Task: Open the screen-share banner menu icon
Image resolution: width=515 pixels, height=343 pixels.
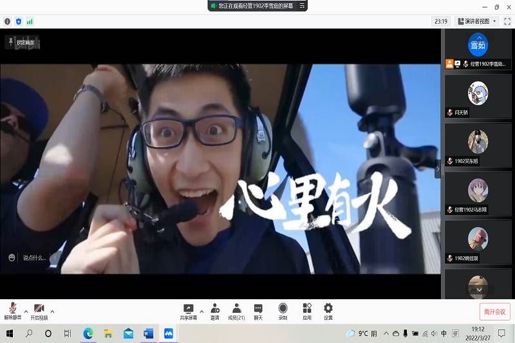Action: tap(301, 5)
